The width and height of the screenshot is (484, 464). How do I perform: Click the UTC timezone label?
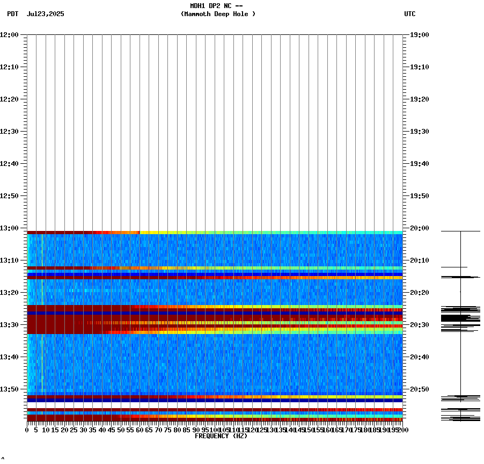pyautogui.click(x=409, y=15)
